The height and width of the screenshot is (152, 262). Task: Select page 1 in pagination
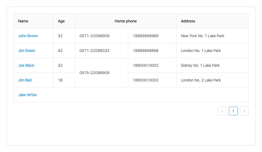point(233,111)
